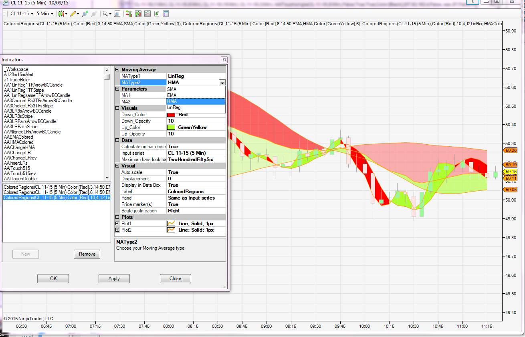Select A120m15mAlert in the indicator list
The image size is (525, 337).
click(18, 75)
